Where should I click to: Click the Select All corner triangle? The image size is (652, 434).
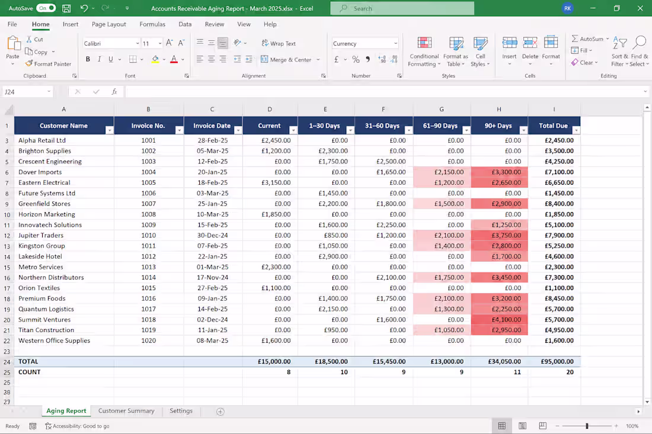click(x=8, y=110)
